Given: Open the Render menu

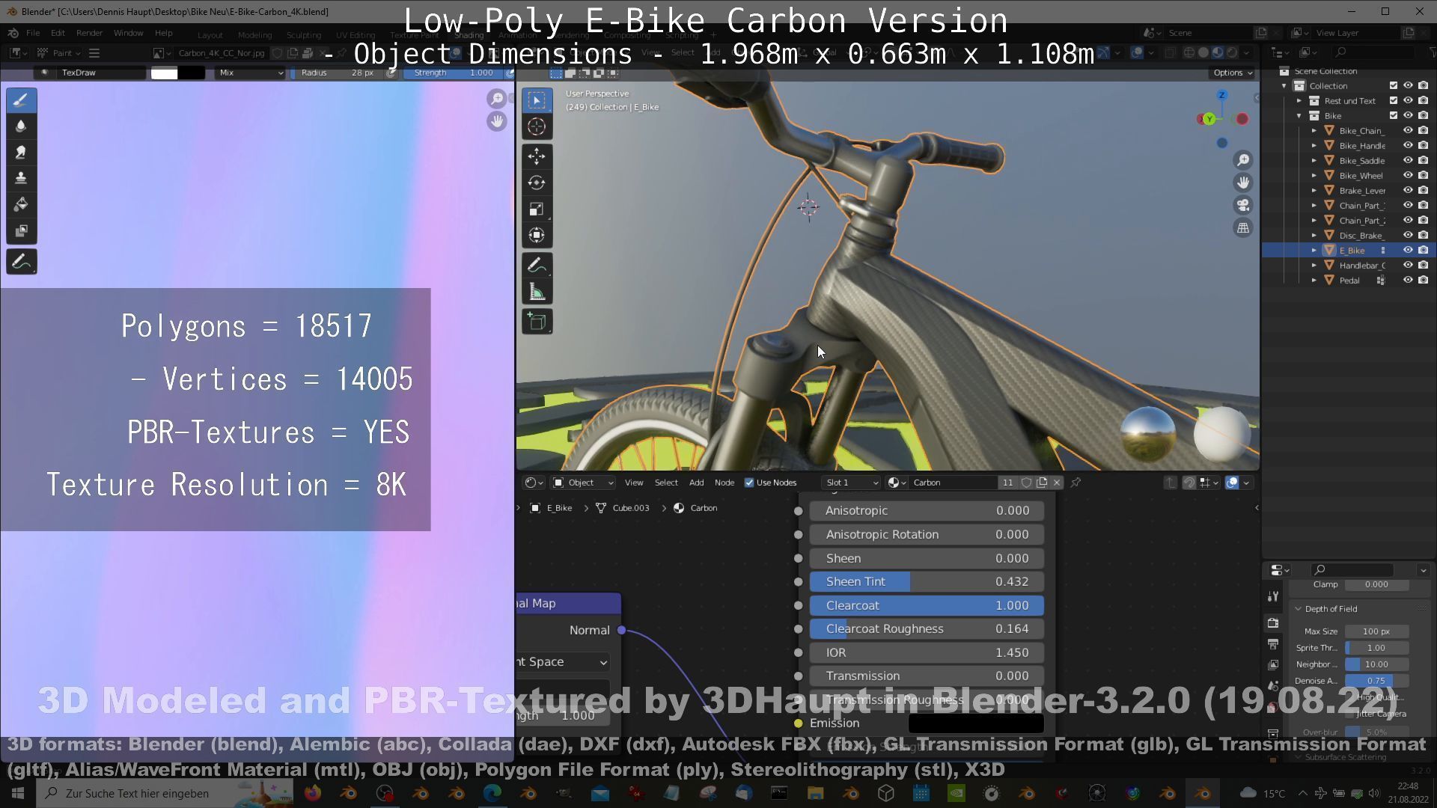Looking at the screenshot, I should click(89, 33).
